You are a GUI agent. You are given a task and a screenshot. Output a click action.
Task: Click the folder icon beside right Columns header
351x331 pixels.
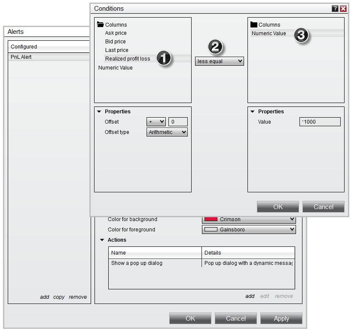[x=254, y=24]
